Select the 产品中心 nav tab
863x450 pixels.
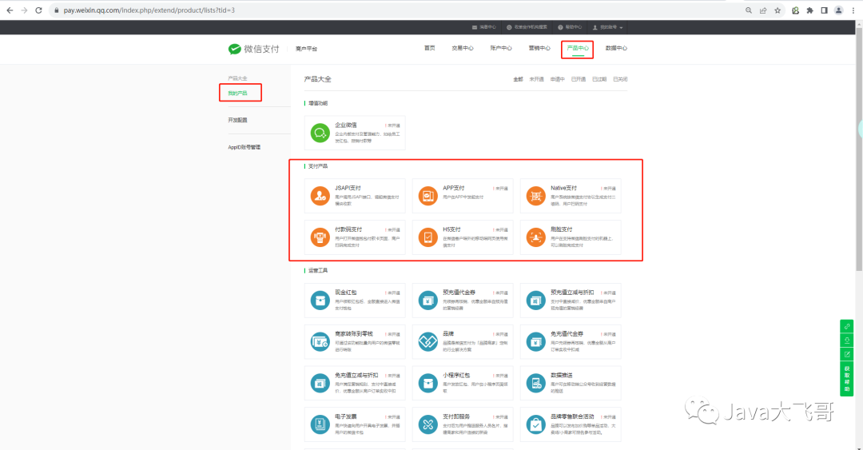pos(578,48)
